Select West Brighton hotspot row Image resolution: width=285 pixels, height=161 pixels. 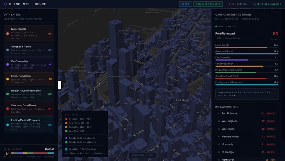pos(247,121)
